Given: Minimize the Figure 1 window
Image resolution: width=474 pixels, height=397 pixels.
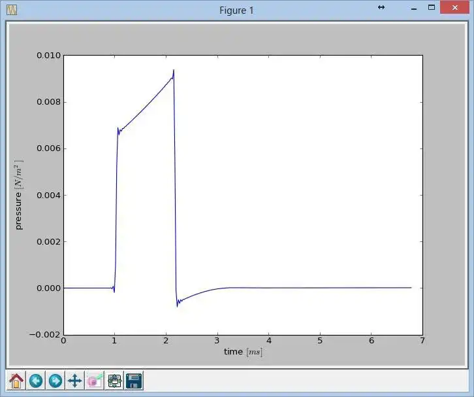Looking at the screenshot, I should point(414,9).
